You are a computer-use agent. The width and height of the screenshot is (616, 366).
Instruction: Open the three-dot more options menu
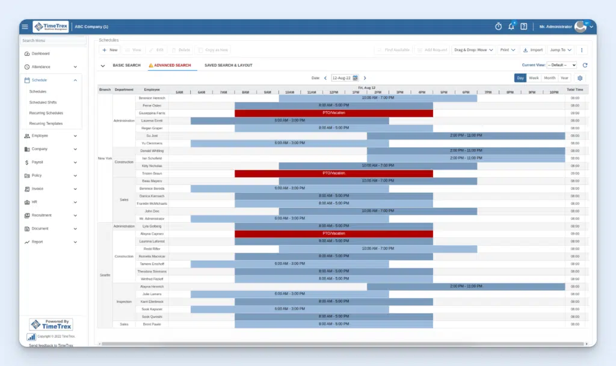(581, 50)
